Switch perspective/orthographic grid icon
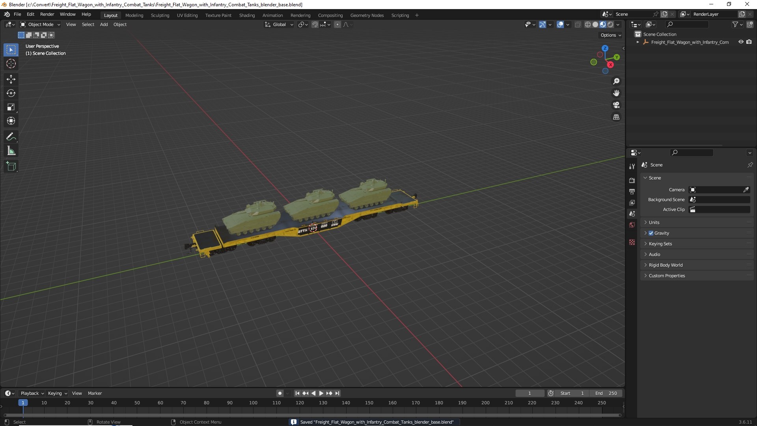This screenshot has height=426, width=757. (x=616, y=117)
